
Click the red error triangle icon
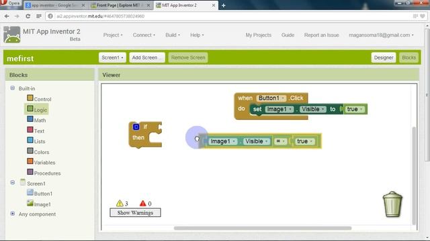tap(143, 204)
